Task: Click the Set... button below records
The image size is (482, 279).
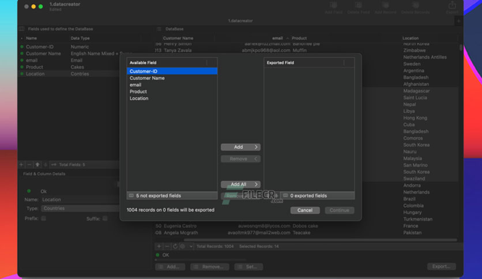Action: [248, 267]
